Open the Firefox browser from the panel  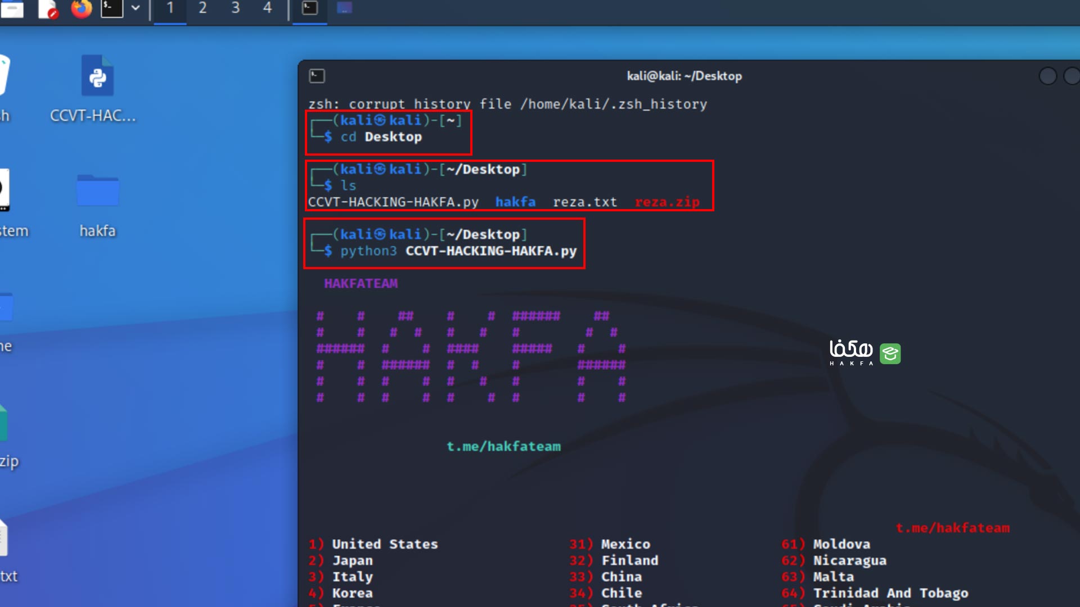[82, 8]
